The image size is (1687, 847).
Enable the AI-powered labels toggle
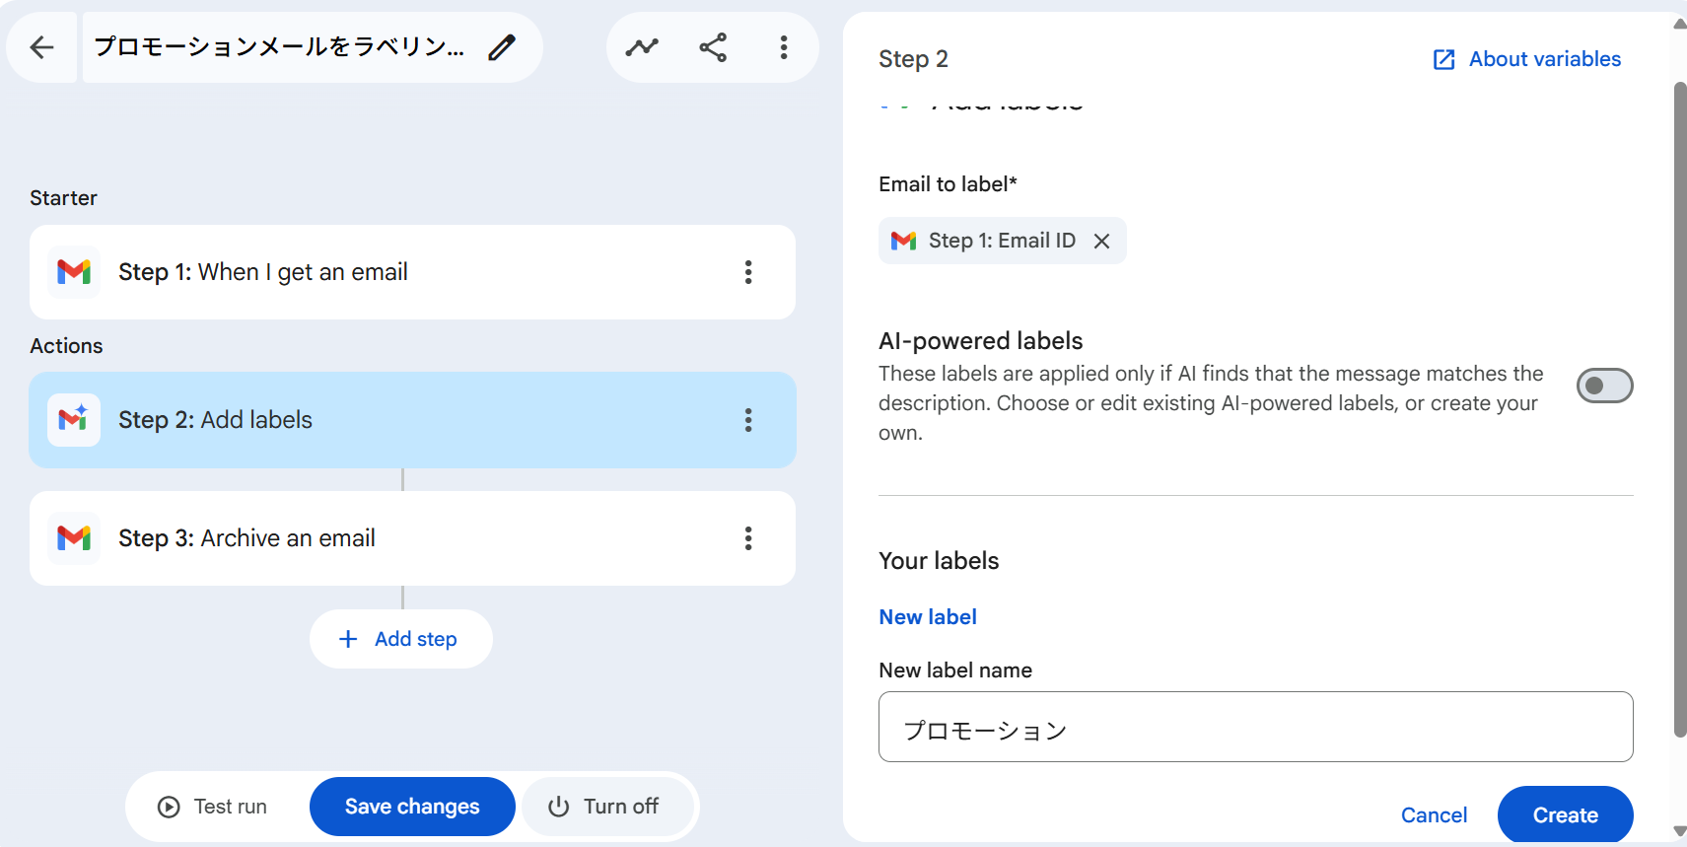[x=1604, y=386]
